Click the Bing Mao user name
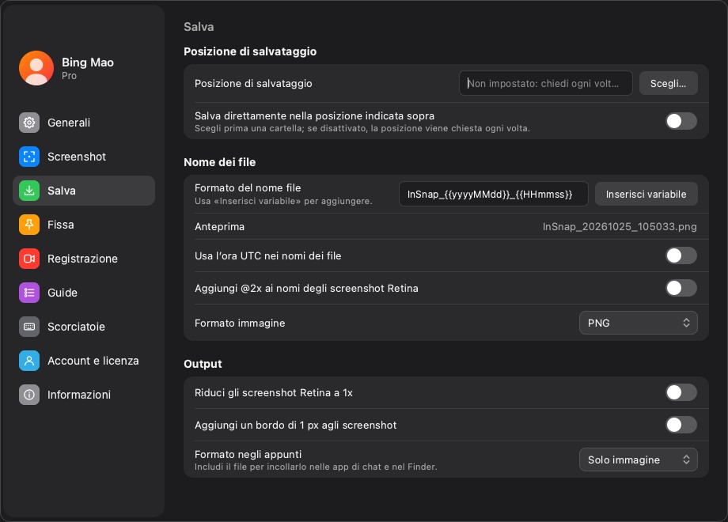This screenshot has height=522, width=728. [x=88, y=62]
